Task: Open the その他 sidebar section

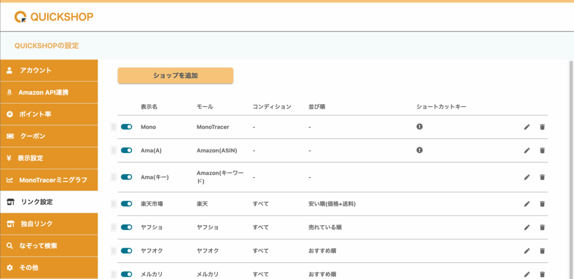Action: pyautogui.click(x=49, y=268)
